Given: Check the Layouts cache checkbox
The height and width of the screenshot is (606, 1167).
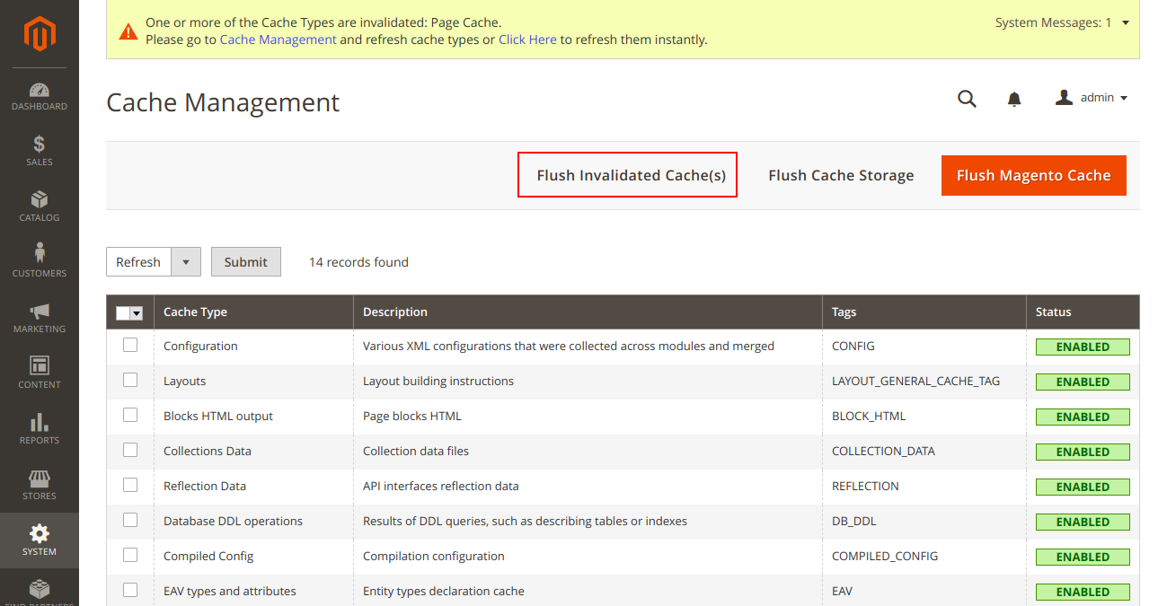Looking at the screenshot, I should pyautogui.click(x=130, y=380).
